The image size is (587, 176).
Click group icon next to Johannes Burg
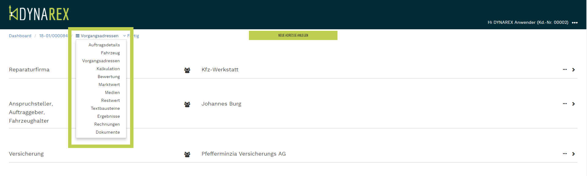coord(187,104)
